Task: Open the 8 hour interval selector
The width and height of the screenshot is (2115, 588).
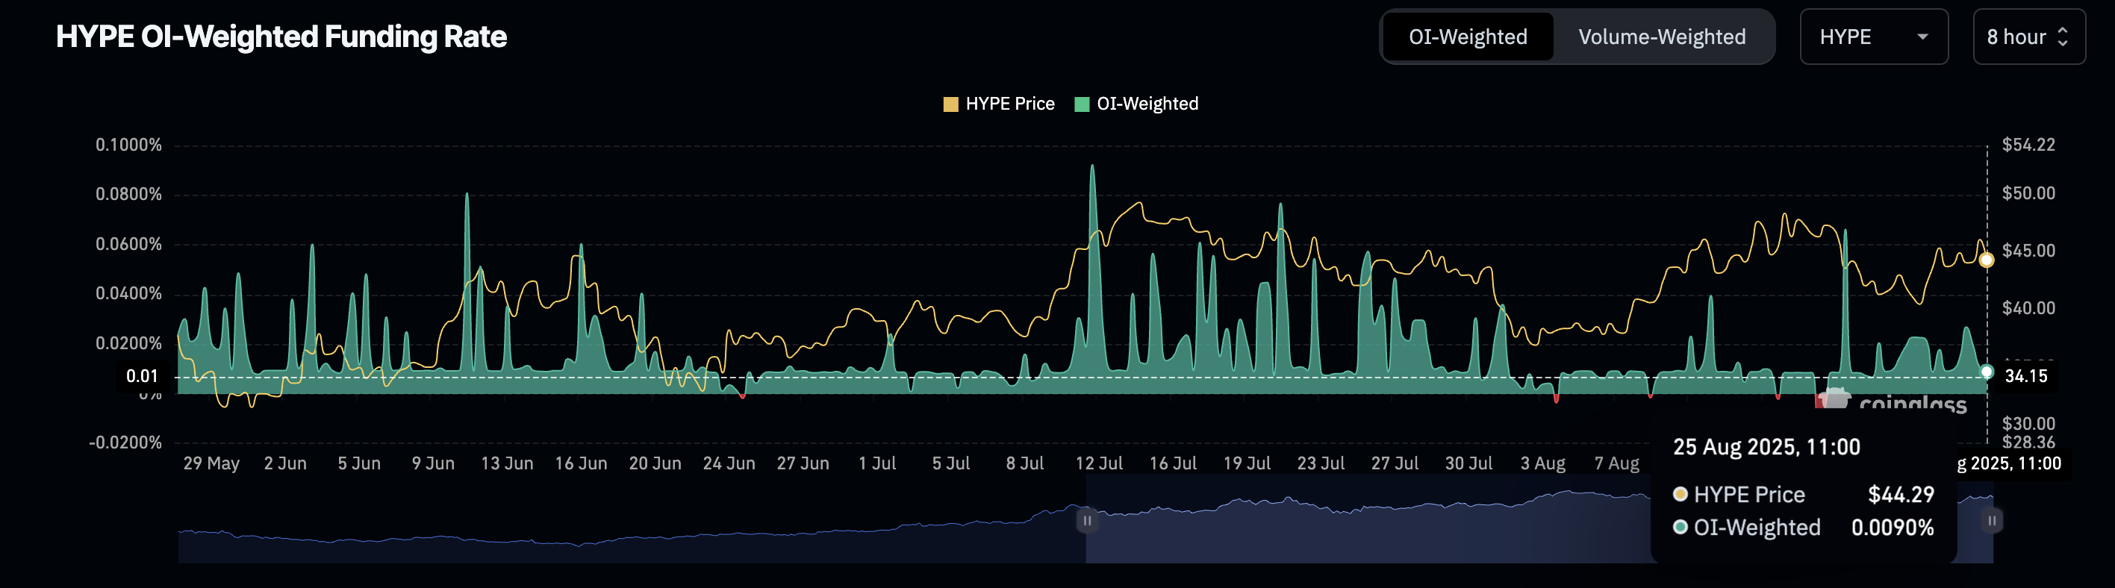Action: [x=2029, y=37]
